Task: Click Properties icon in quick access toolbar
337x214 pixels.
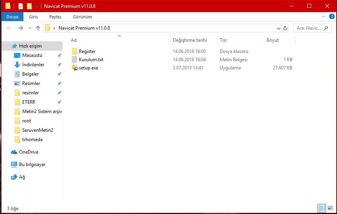Action: click(x=21, y=6)
